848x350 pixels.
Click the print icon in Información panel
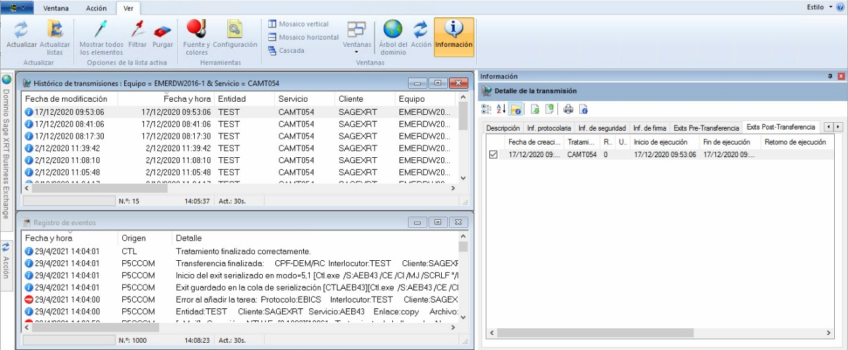coord(568,109)
